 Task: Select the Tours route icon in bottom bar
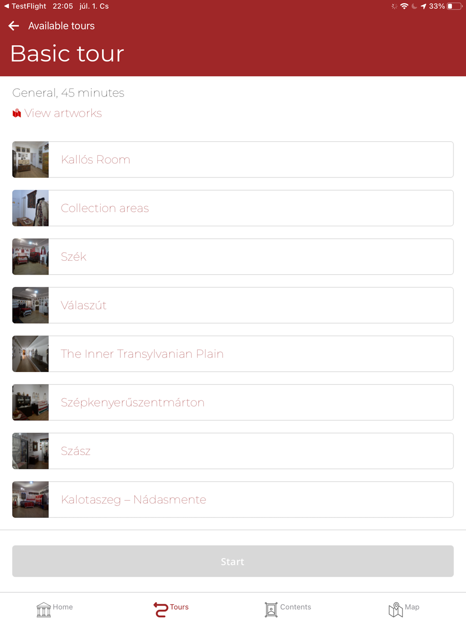(x=161, y=609)
